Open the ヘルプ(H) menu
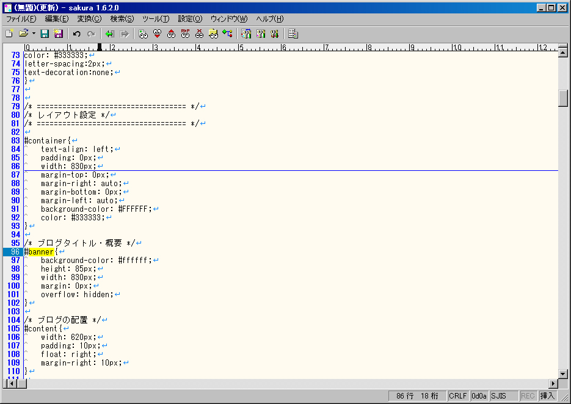571x404 pixels. pyautogui.click(x=270, y=19)
